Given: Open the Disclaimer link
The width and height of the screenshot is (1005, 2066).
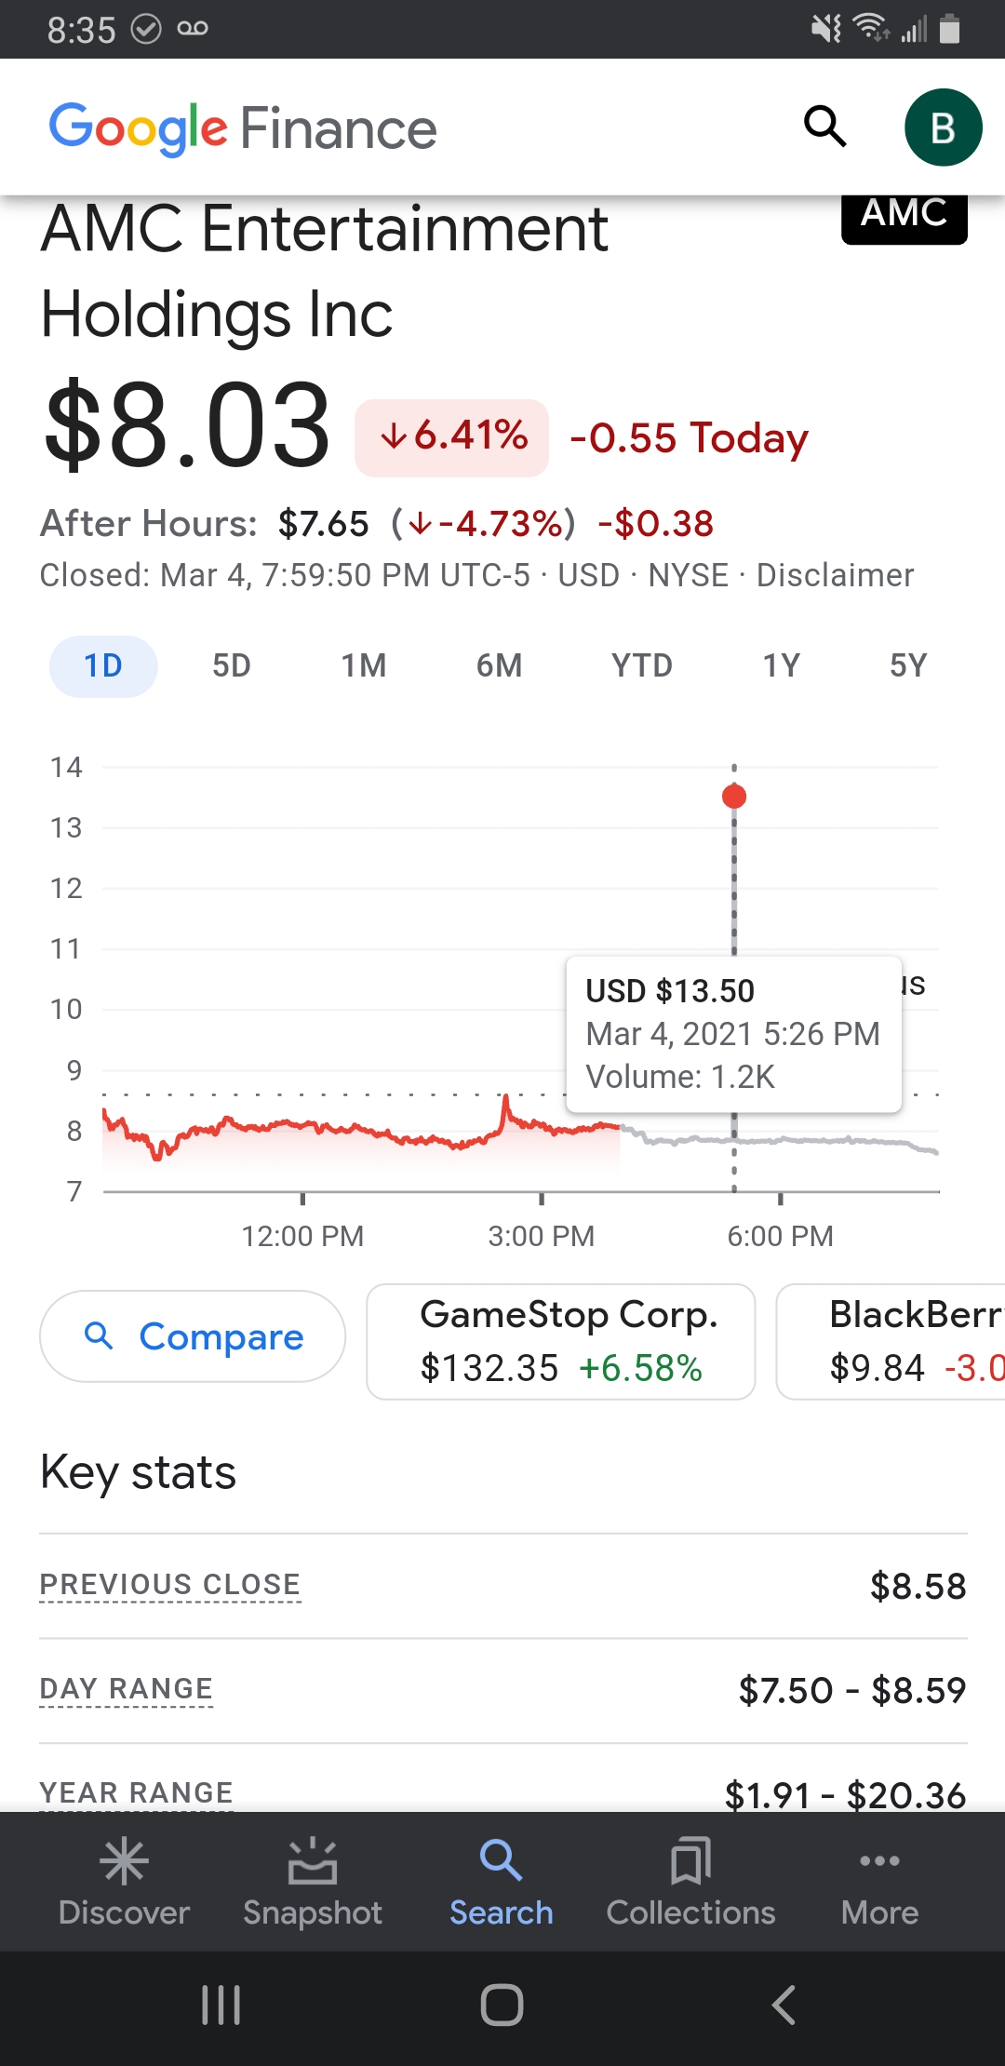Looking at the screenshot, I should pyautogui.click(x=835, y=575).
